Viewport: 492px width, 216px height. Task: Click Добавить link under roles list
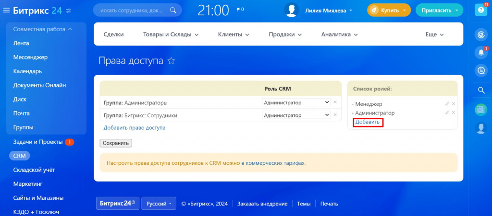pyautogui.click(x=368, y=122)
